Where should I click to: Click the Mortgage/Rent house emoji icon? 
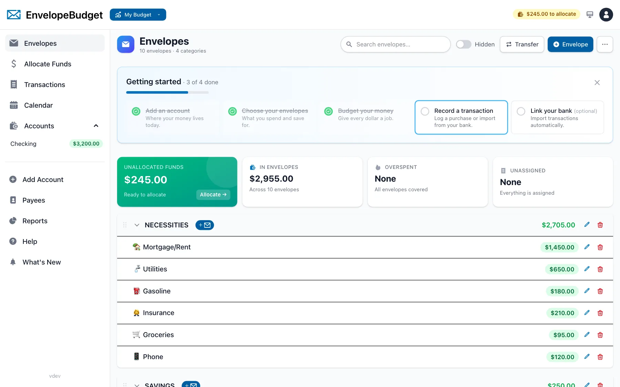(136, 247)
